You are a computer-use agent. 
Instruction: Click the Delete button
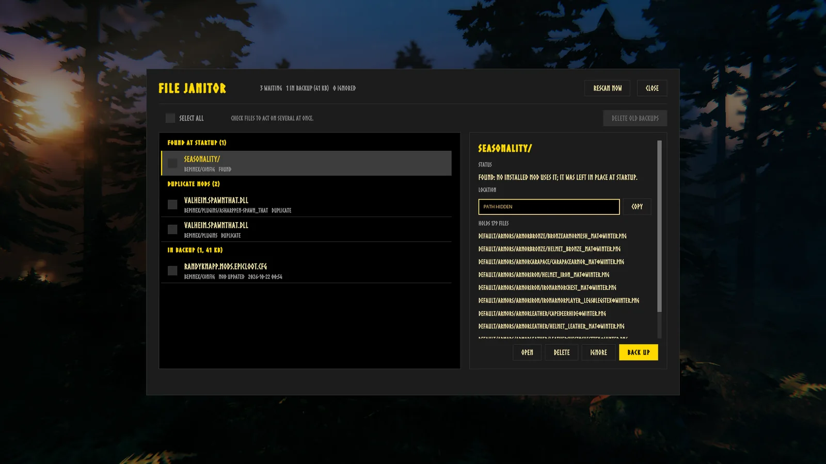[562, 353]
